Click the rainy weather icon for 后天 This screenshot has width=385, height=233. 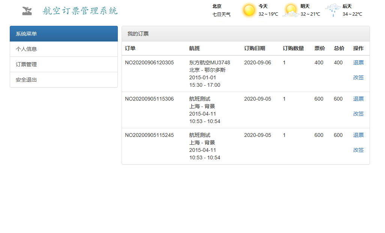click(333, 10)
